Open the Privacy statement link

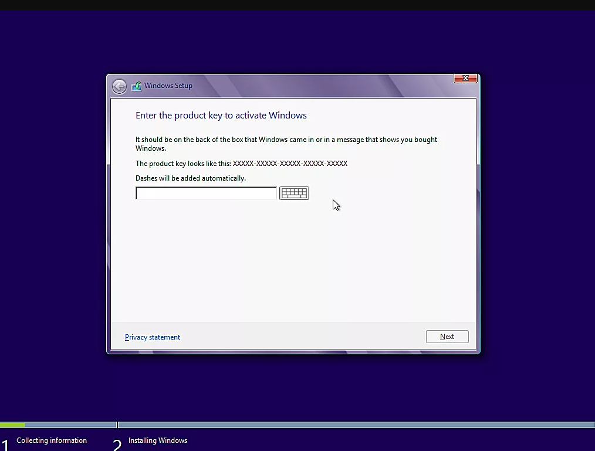(x=153, y=337)
